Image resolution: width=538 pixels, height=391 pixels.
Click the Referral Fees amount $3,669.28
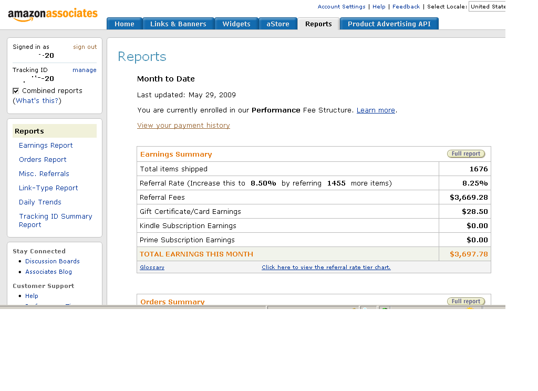(x=469, y=198)
